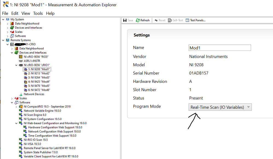The height and width of the screenshot is (159, 273).
Task: Click the NI 9425 "Mod4" module icon
Action: point(25,82)
